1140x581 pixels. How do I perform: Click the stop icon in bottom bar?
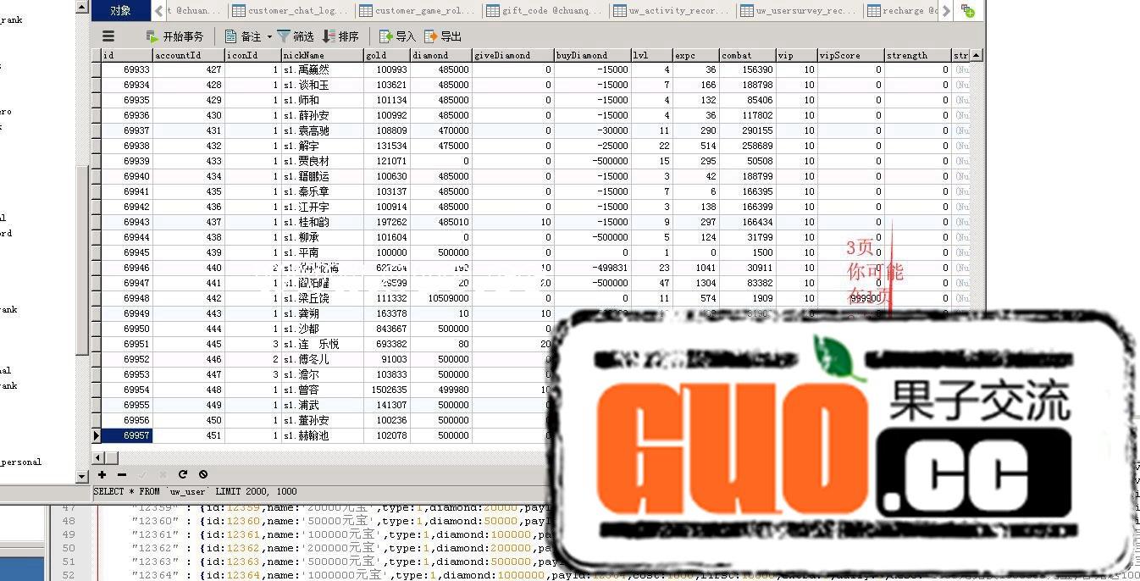click(x=203, y=474)
